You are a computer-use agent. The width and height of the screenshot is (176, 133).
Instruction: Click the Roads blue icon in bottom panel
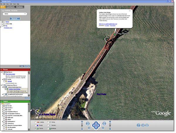tap(38, 125)
